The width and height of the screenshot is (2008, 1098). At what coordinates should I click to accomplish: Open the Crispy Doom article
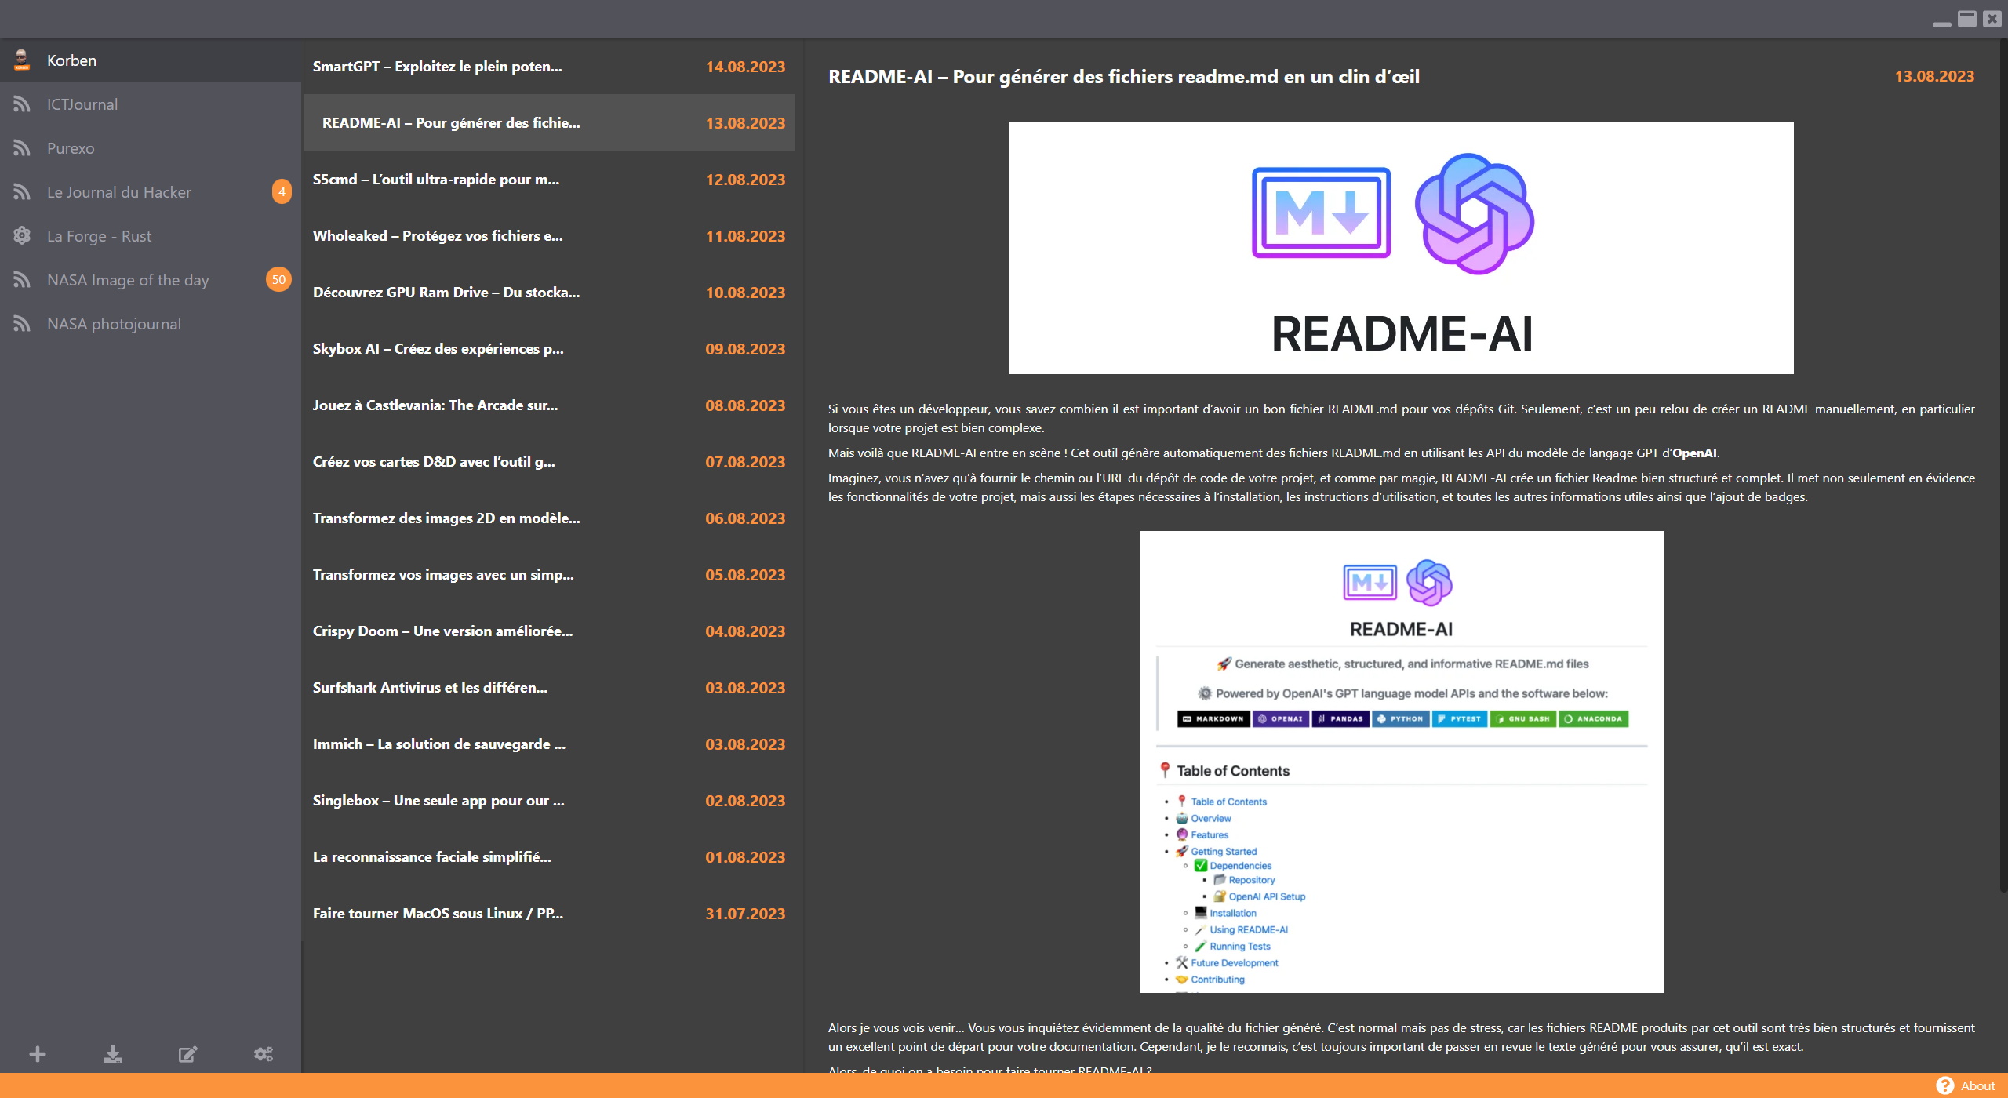tap(549, 631)
